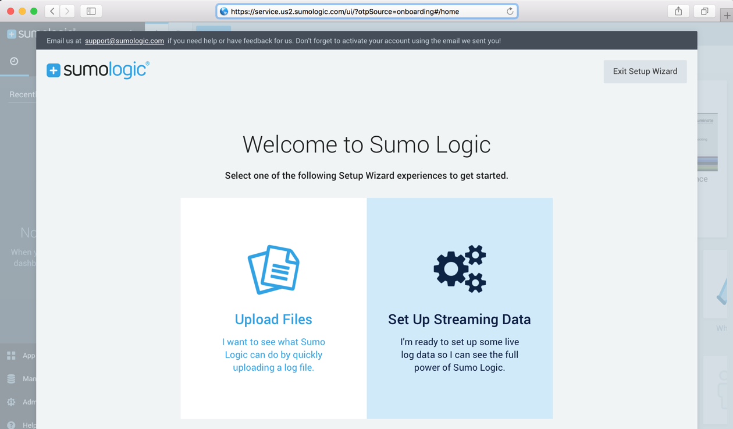Open the recent clock icon in background sidebar
This screenshot has height=429, width=733.
pyautogui.click(x=14, y=61)
